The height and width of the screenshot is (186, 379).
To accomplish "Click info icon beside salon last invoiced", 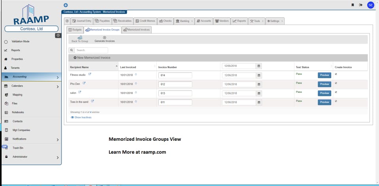I will 136,93.
